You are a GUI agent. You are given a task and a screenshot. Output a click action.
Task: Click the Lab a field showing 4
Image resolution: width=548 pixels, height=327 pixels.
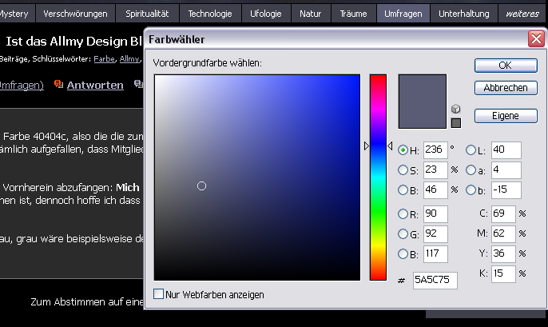point(506,170)
